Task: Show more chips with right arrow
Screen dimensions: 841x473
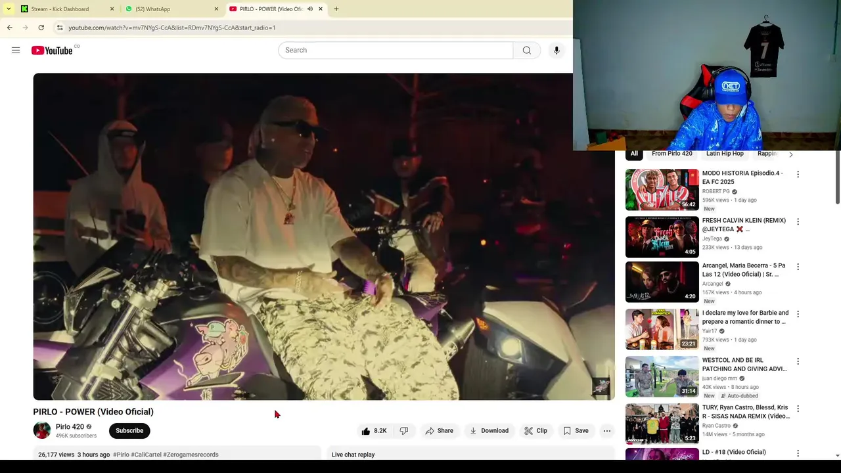Action: (x=790, y=154)
